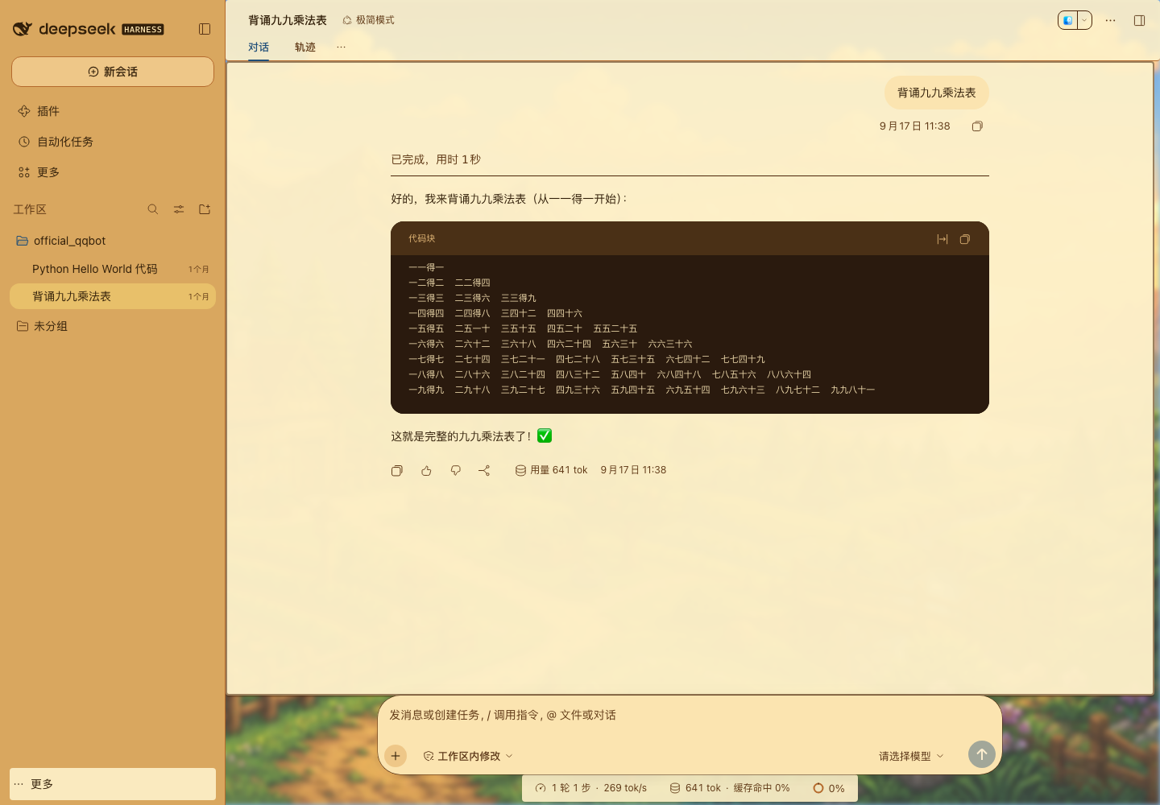
Task: Switch to the 轨迹 tab
Action: 305,47
